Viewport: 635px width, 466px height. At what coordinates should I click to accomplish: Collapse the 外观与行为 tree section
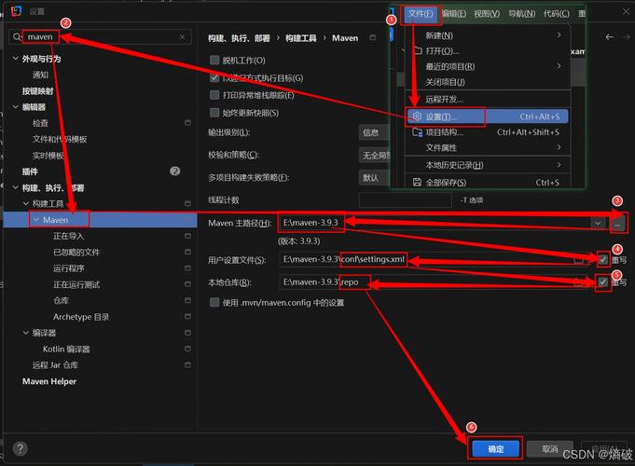coord(16,59)
